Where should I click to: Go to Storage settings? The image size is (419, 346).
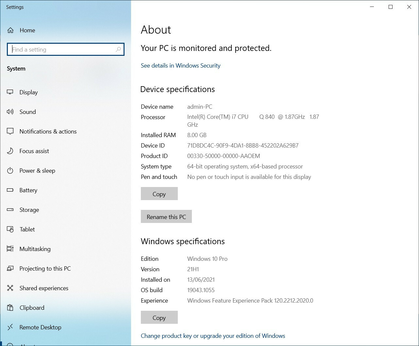pyautogui.click(x=65, y=210)
